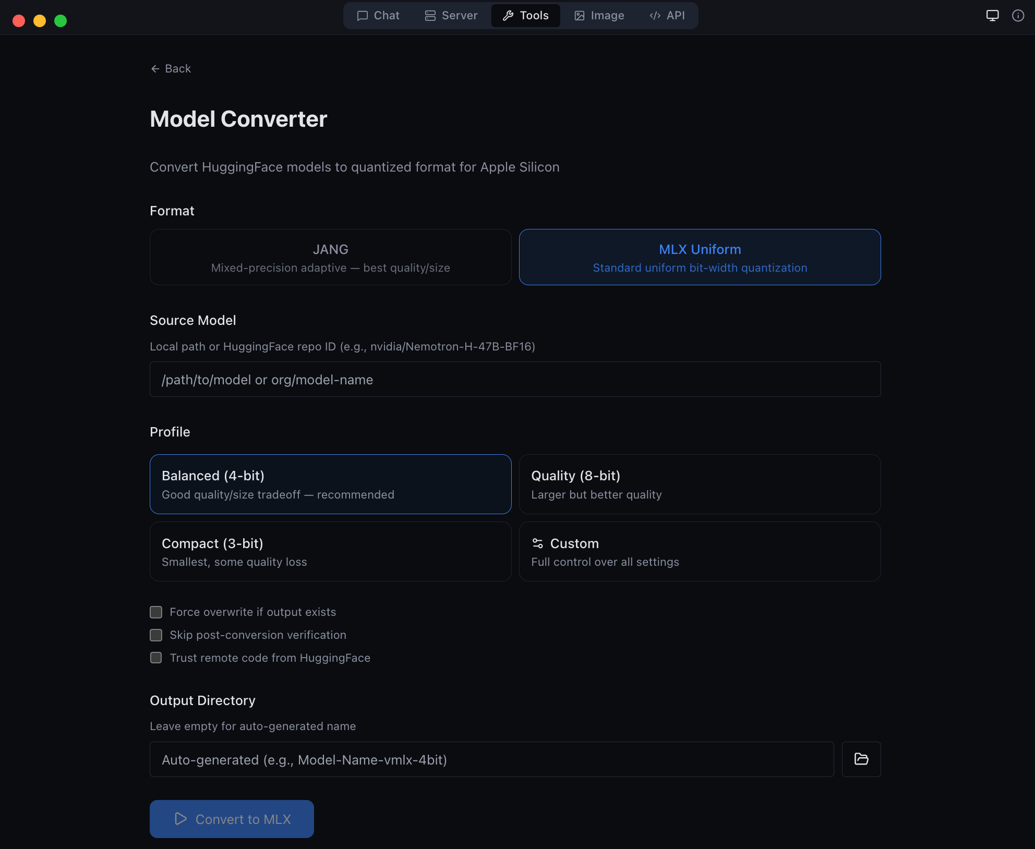Enable Force overwrite if output exists
Screen dimensions: 1035x849
coord(156,612)
